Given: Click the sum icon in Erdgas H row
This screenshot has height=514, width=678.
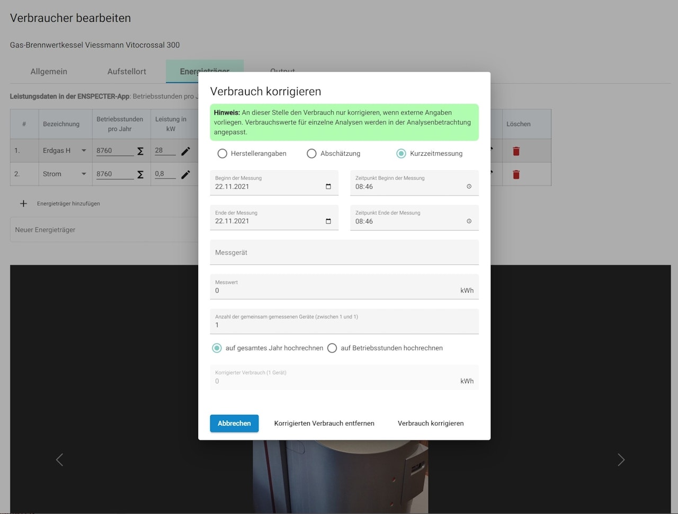Looking at the screenshot, I should point(140,151).
